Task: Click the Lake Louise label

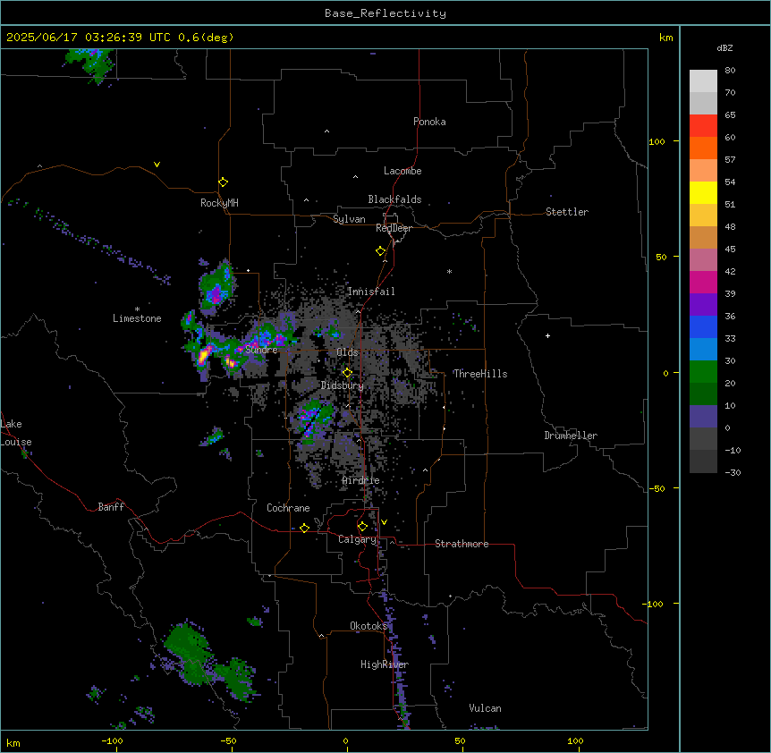Action: (x=16, y=433)
